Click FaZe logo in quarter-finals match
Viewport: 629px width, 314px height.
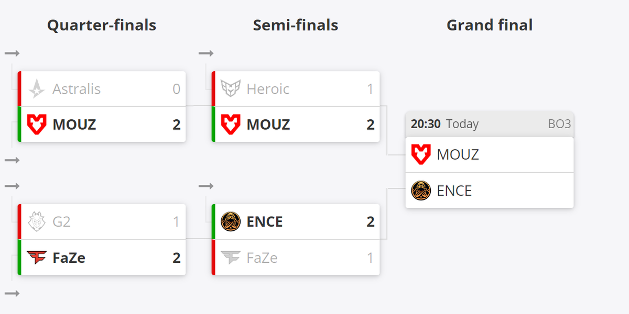(37, 257)
